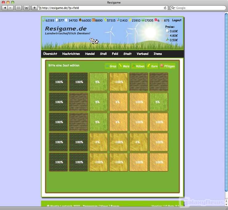Open the Items menu item
Screen dimensions: 228x210
(x=158, y=54)
